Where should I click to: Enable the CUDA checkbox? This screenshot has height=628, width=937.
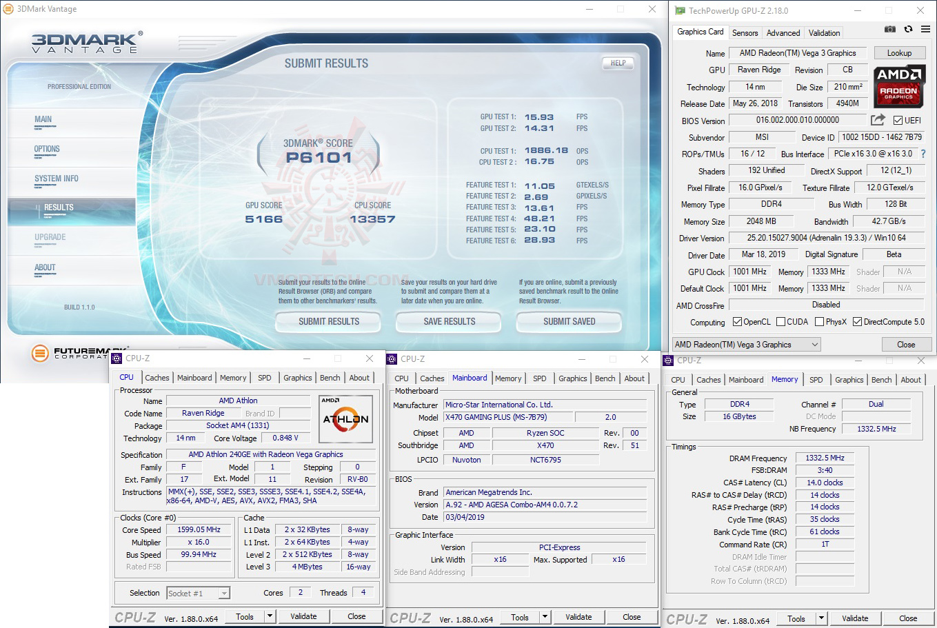781,322
